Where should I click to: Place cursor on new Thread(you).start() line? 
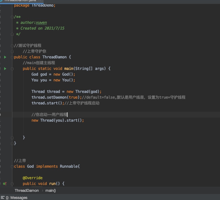point(58,120)
